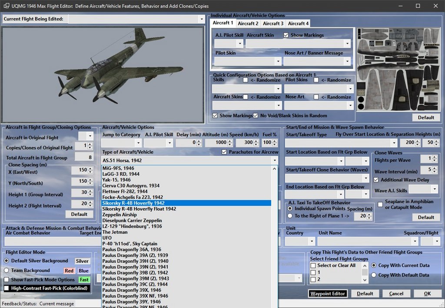Check friend flight group 1

(x=313, y=272)
